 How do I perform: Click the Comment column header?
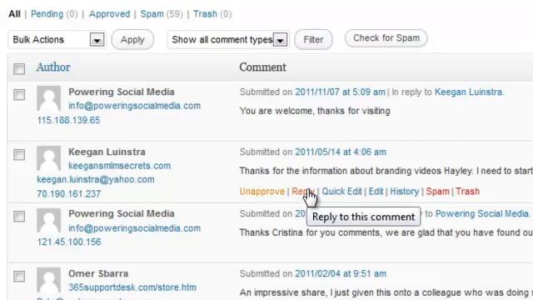click(263, 67)
